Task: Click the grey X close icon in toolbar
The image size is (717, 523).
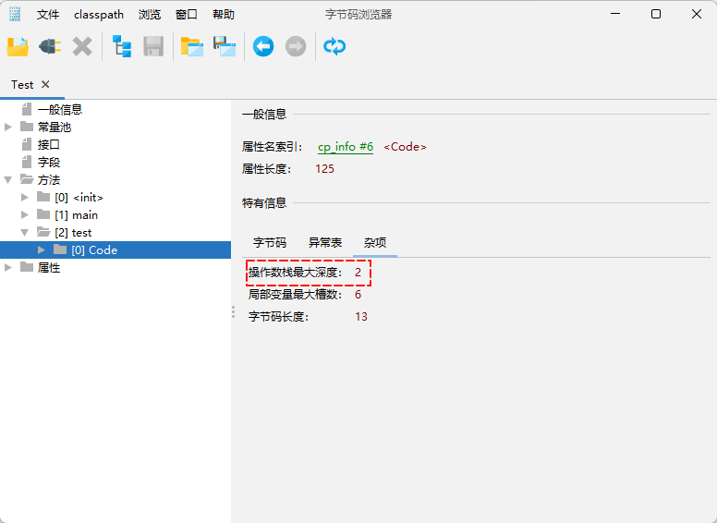Action: tap(82, 46)
